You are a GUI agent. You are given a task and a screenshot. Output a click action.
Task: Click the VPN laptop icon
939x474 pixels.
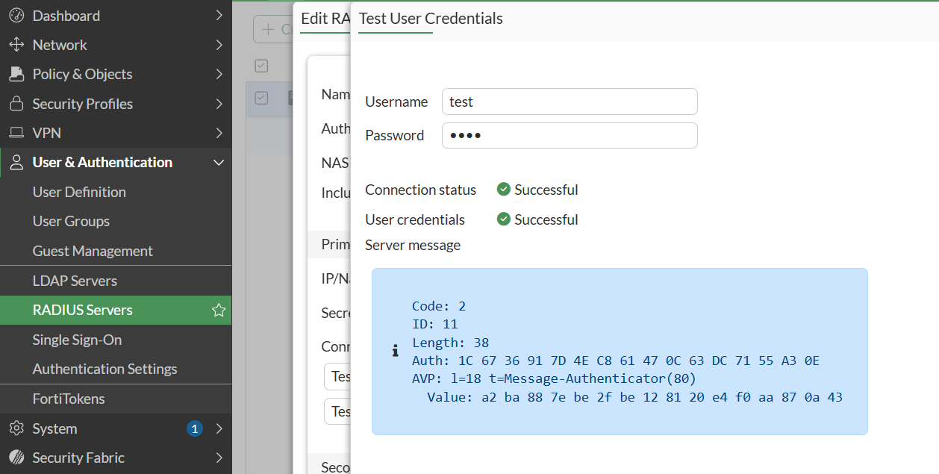[x=16, y=133]
